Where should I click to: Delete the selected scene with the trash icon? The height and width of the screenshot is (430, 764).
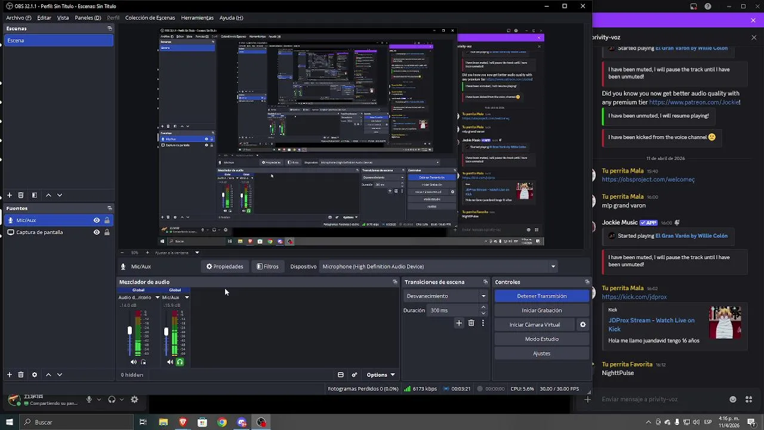click(21, 195)
